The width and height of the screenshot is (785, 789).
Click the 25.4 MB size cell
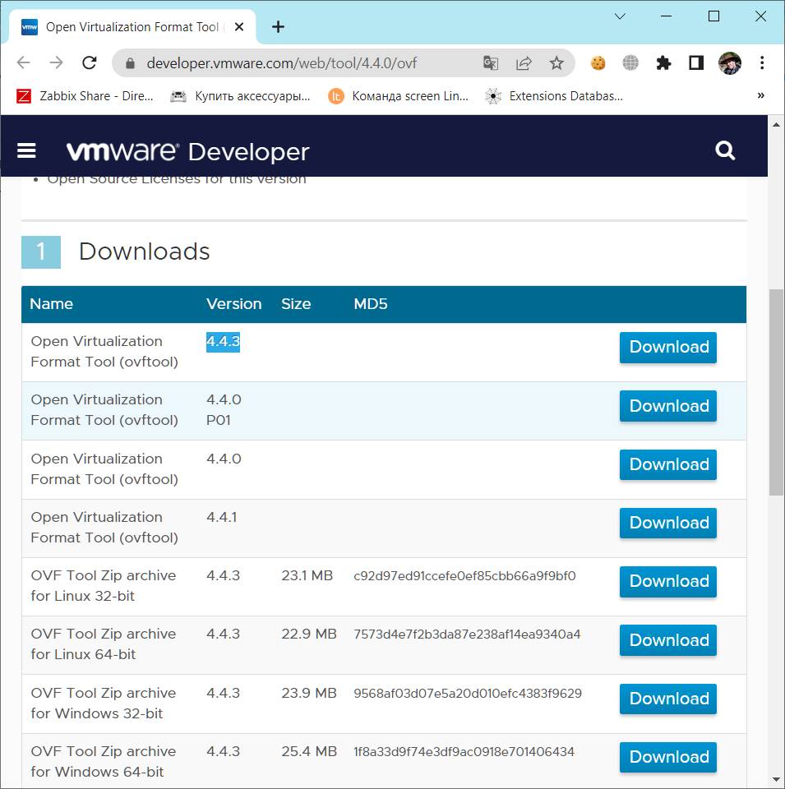pyautogui.click(x=309, y=752)
